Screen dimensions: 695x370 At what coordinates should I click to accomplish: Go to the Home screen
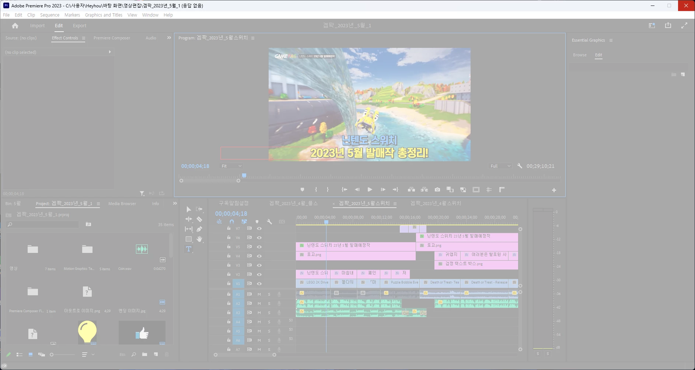click(15, 26)
